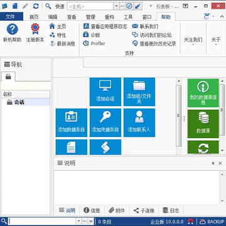226x226 pixels.
Task: Open 访问我们的论坛 forum link
Action: 152,35
